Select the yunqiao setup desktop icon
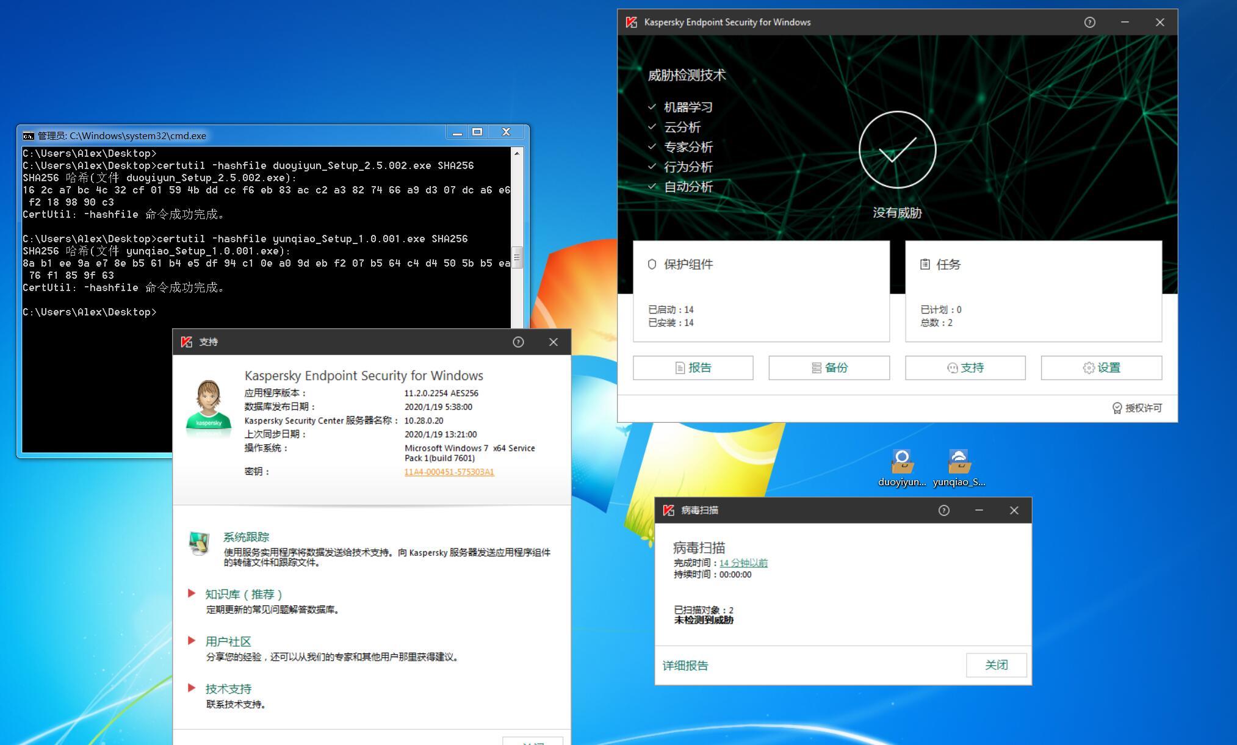This screenshot has height=745, width=1237. [959, 468]
